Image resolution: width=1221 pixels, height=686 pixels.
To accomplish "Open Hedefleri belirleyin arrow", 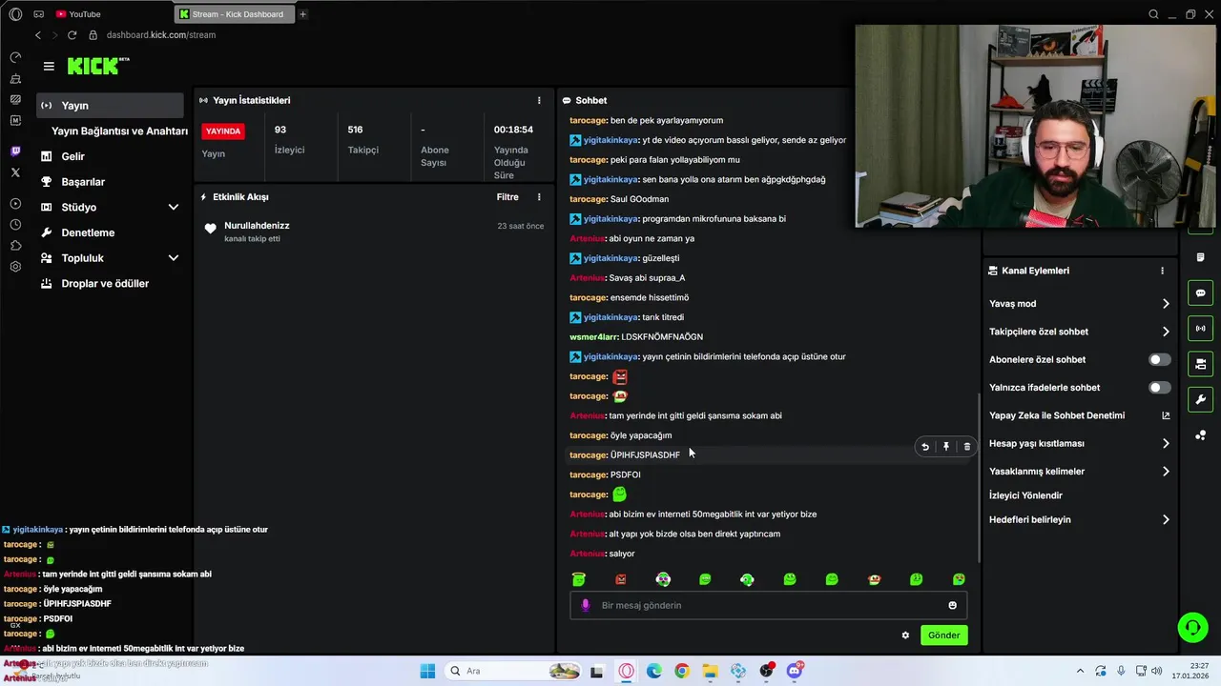I will click(x=1166, y=520).
